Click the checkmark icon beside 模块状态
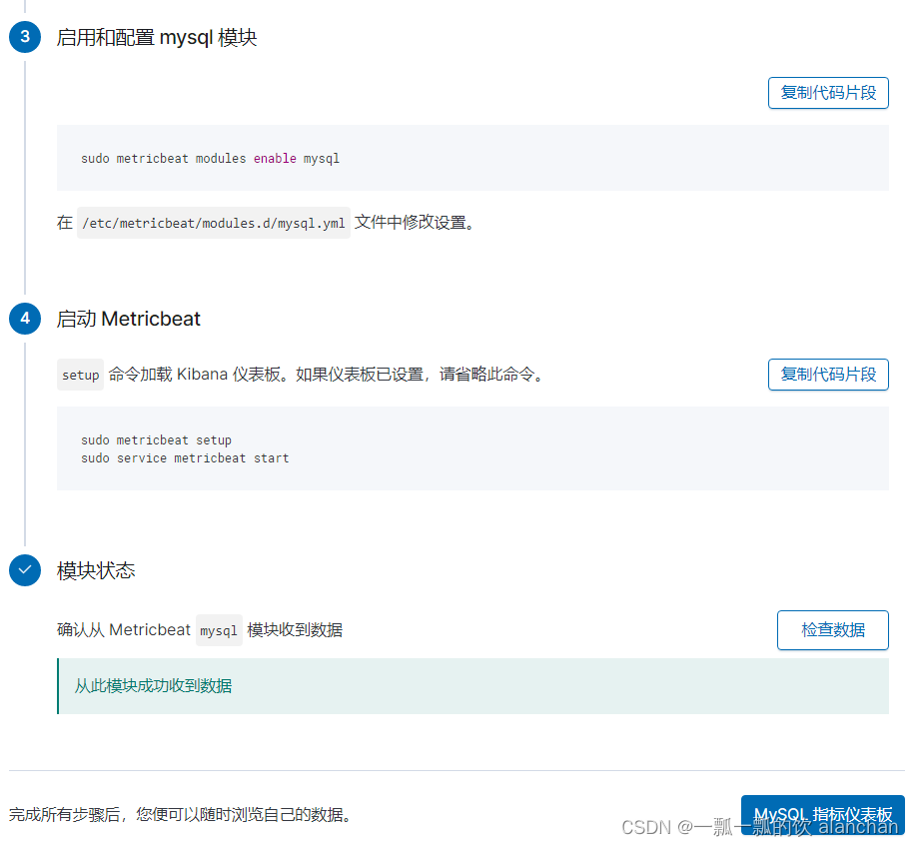 25,570
